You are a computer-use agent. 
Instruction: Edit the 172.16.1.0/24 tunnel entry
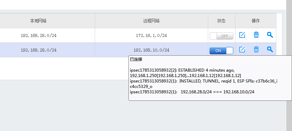coord(242,35)
